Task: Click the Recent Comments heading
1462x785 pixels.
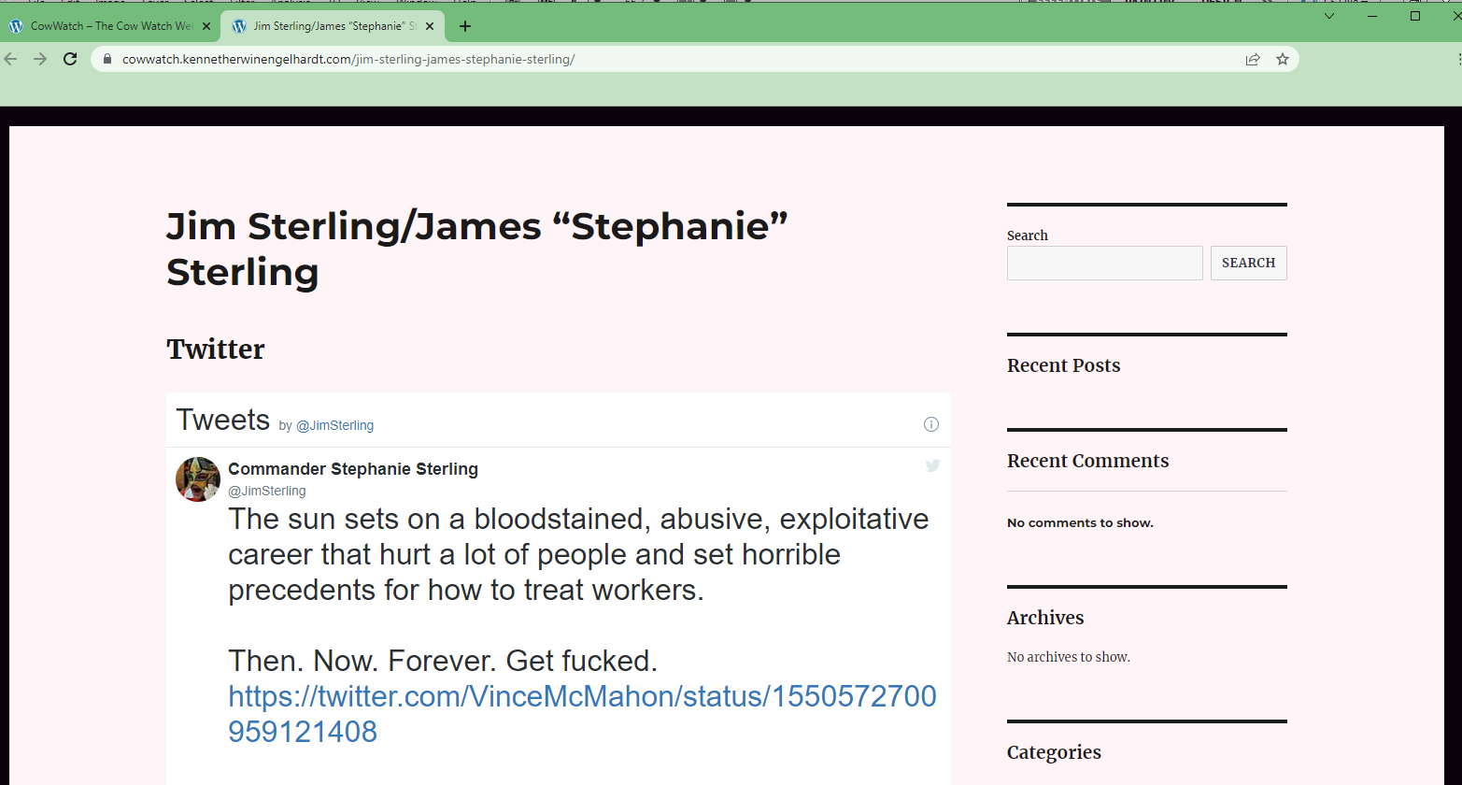Action: (x=1088, y=461)
